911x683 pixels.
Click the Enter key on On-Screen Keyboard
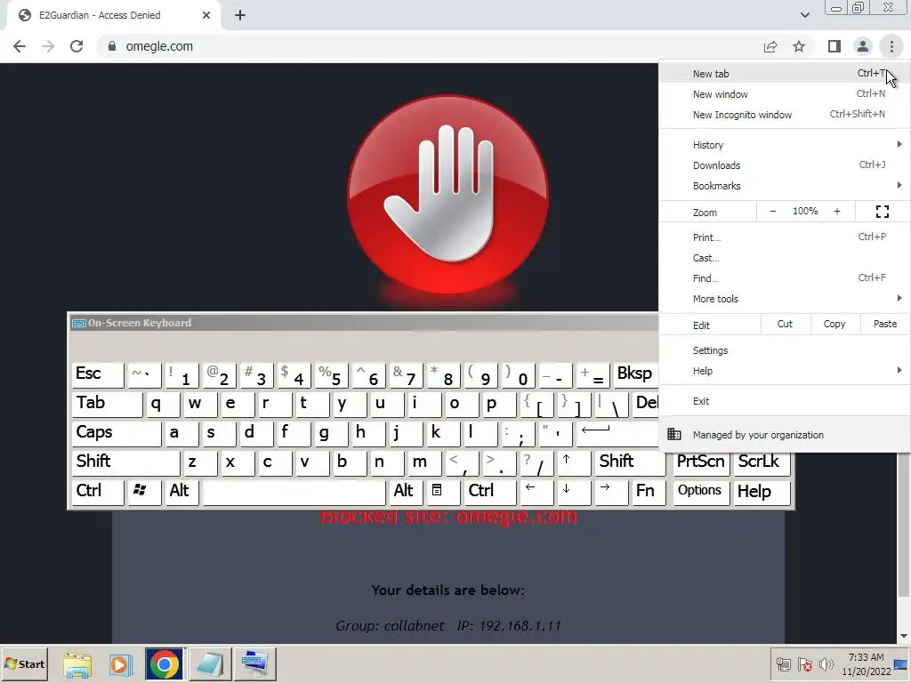(x=617, y=433)
